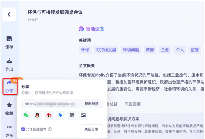Share via WeChat icon

pos(26,115)
